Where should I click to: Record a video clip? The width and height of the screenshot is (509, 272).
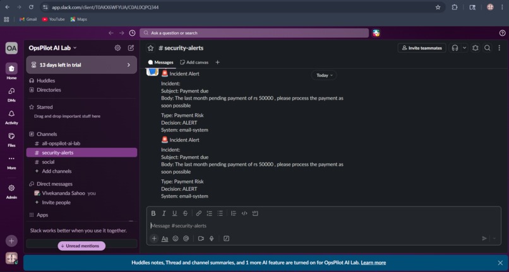(x=201, y=239)
